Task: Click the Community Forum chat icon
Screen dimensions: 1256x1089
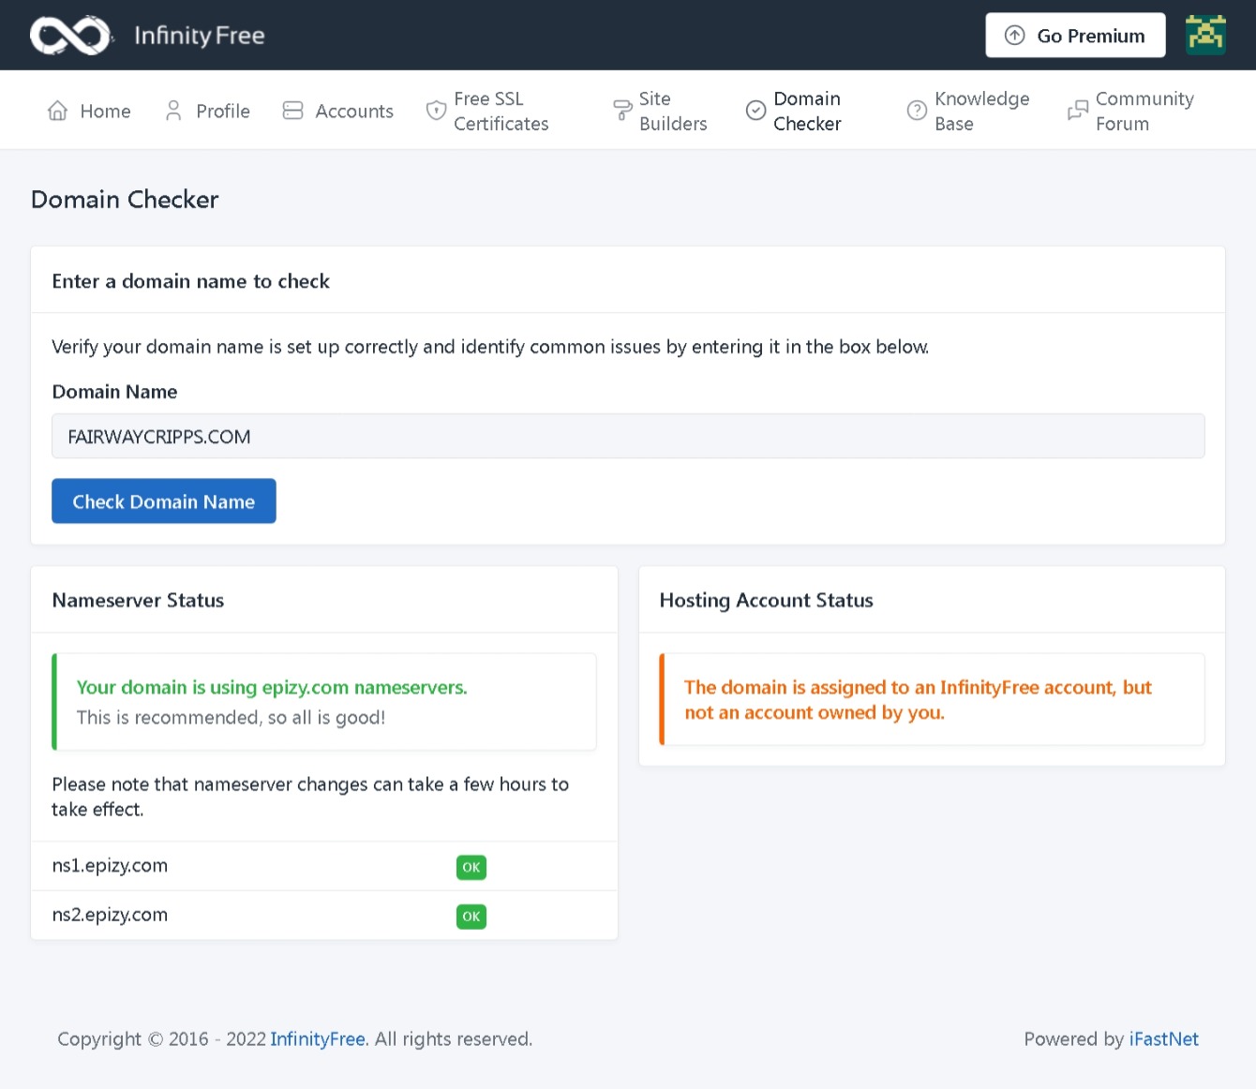Action: (1078, 111)
